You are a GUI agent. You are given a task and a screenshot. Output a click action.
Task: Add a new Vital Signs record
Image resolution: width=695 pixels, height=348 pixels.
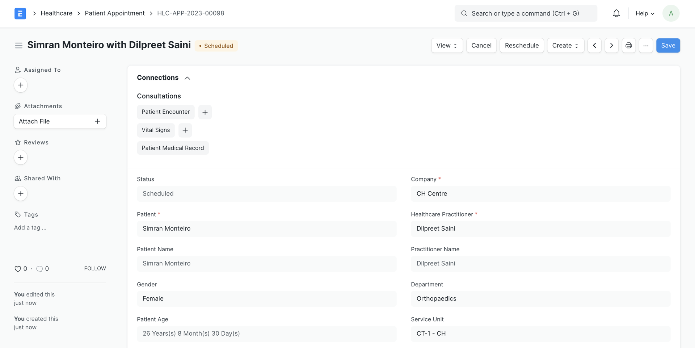click(185, 130)
